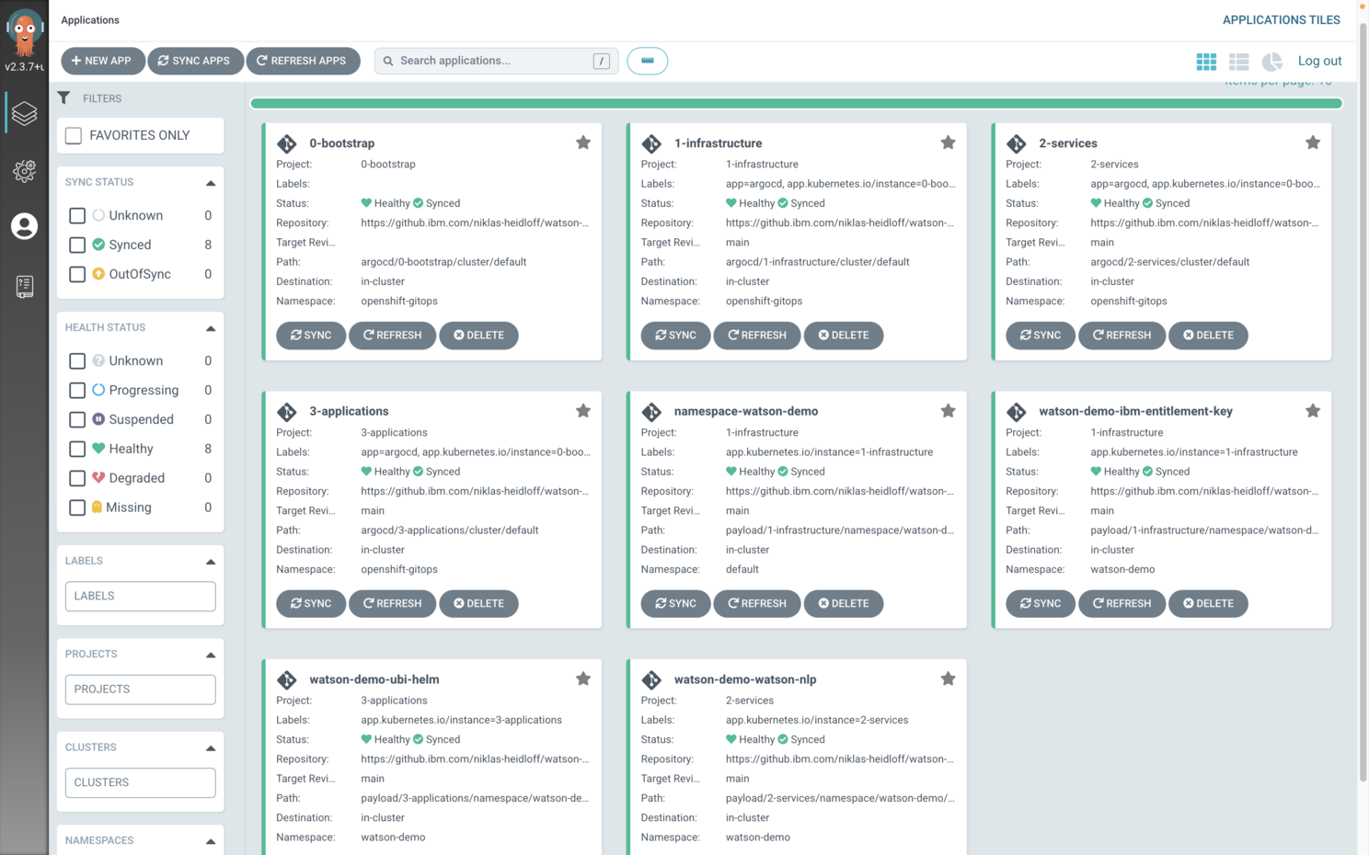Image resolution: width=1369 pixels, height=855 pixels.
Task: Click the Sync Apps button
Action: (x=194, y=61)
